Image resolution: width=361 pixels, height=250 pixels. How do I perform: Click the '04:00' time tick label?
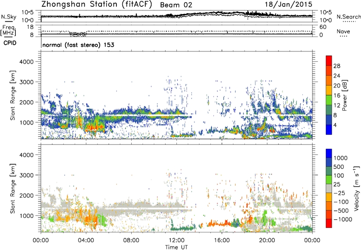pos(86,241)
